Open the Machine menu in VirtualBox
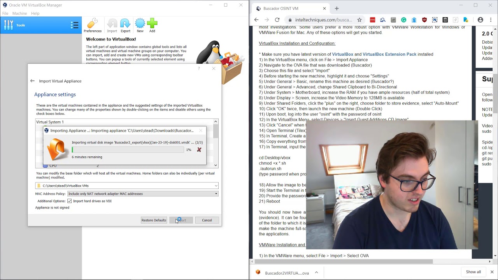The width and height of the screenshot is (498, 280). coord(19,13)
